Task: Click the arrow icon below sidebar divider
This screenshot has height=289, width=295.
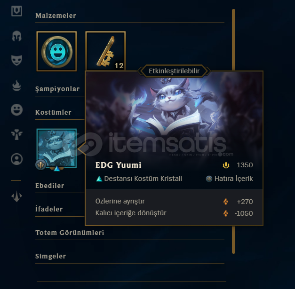Action: click(16, 196)
